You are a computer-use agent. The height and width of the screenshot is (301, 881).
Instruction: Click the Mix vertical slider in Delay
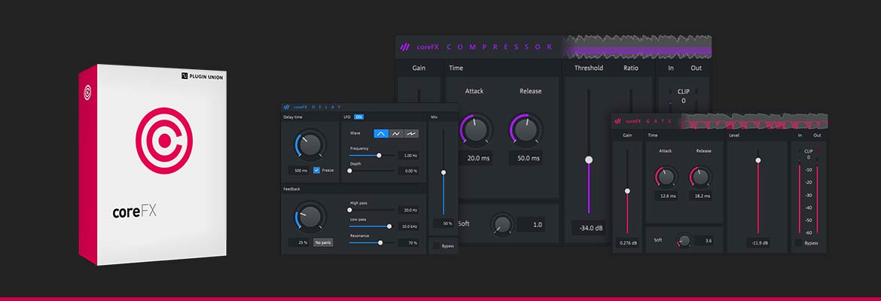(444, 172)
